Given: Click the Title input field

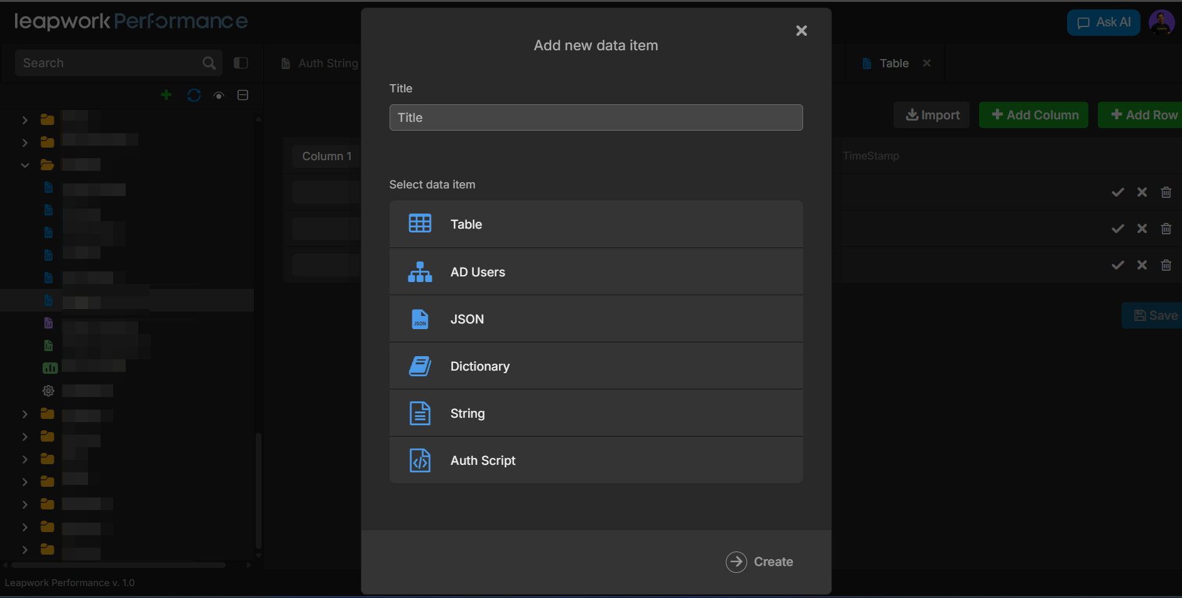Looking at the screenshot, I should (596, 117).
